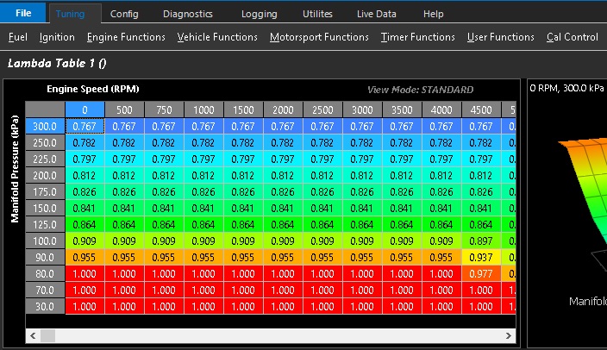Select the 200.0 kPa row header
This screenshot has height=350, width=607.
[x=45, y=175]
